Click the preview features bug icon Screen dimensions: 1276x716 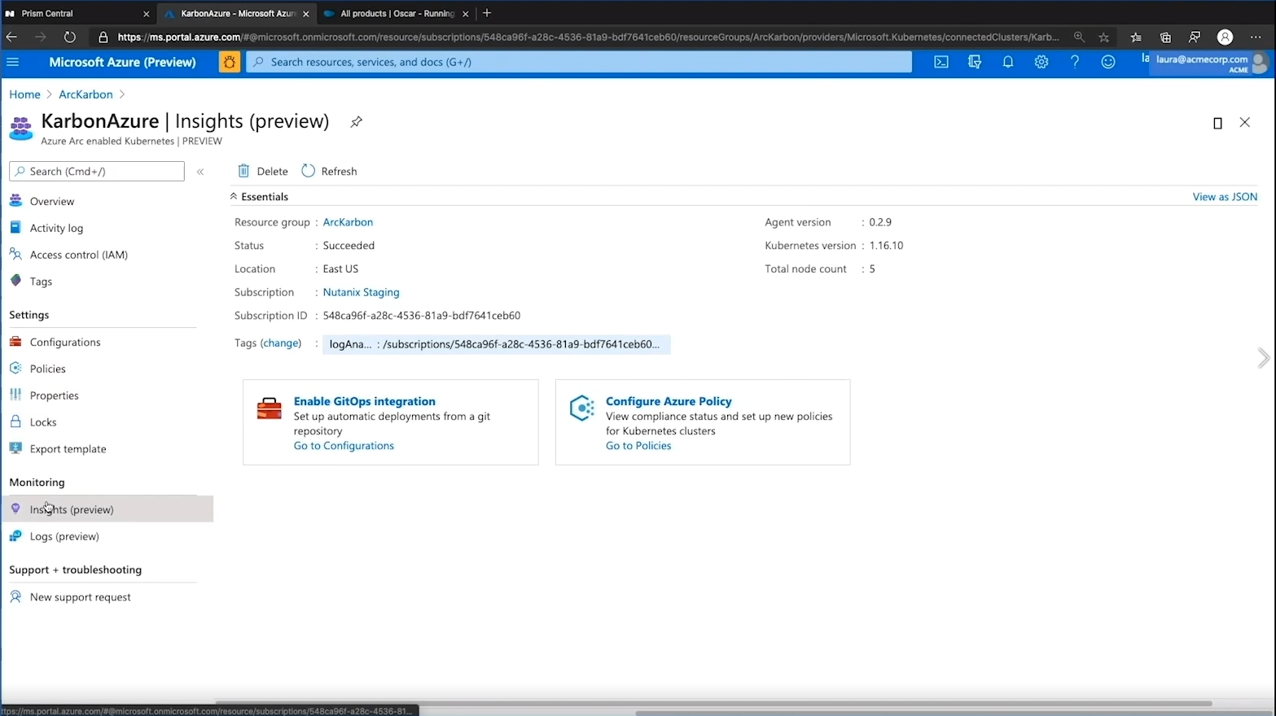coord(230,62)
